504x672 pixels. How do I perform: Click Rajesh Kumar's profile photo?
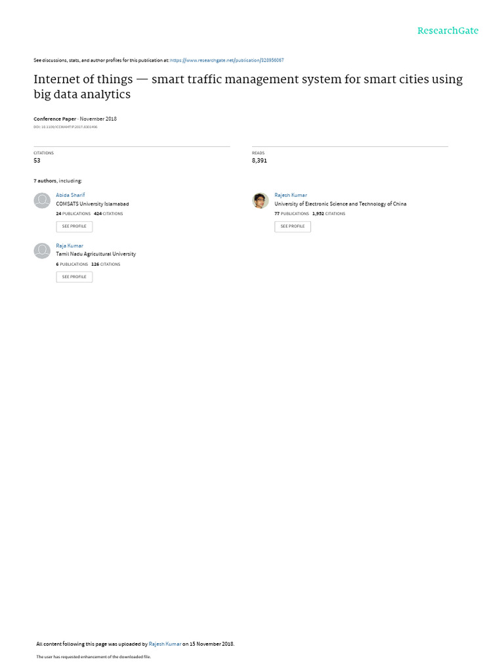[x=260, y=201]
